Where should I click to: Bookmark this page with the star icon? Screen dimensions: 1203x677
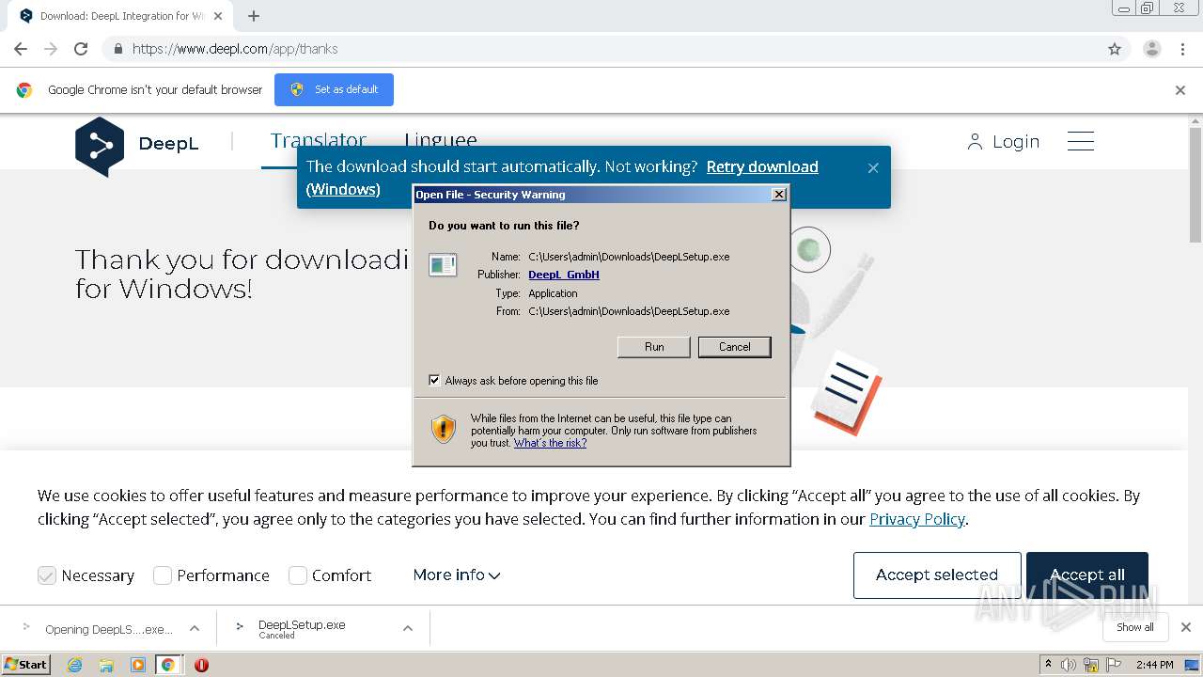click(1115, 49)
